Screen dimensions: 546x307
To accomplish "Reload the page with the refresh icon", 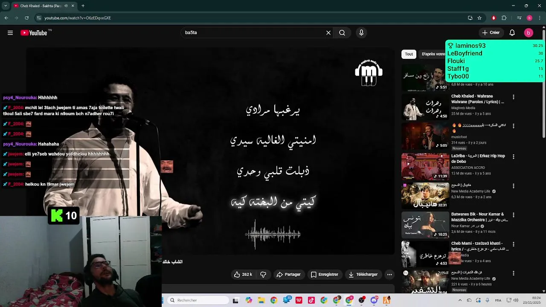I will point(26,18).
